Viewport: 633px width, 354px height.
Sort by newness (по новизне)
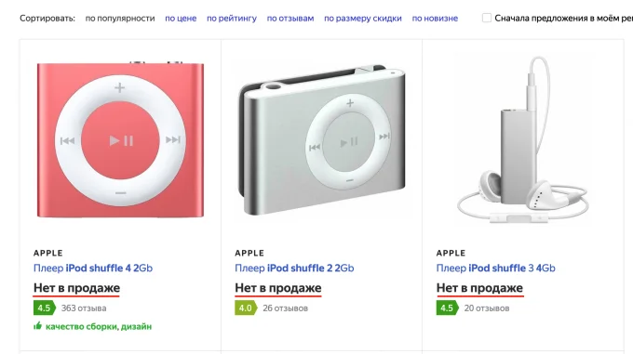tap(435, 19)
